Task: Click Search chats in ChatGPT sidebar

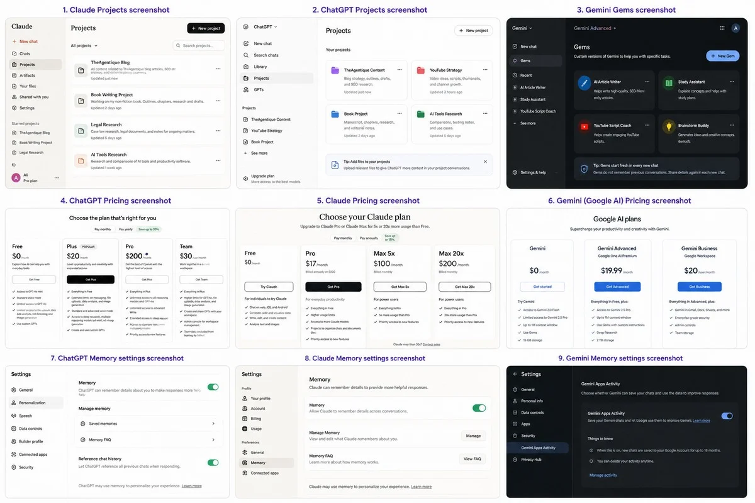Action: (266, 55)
